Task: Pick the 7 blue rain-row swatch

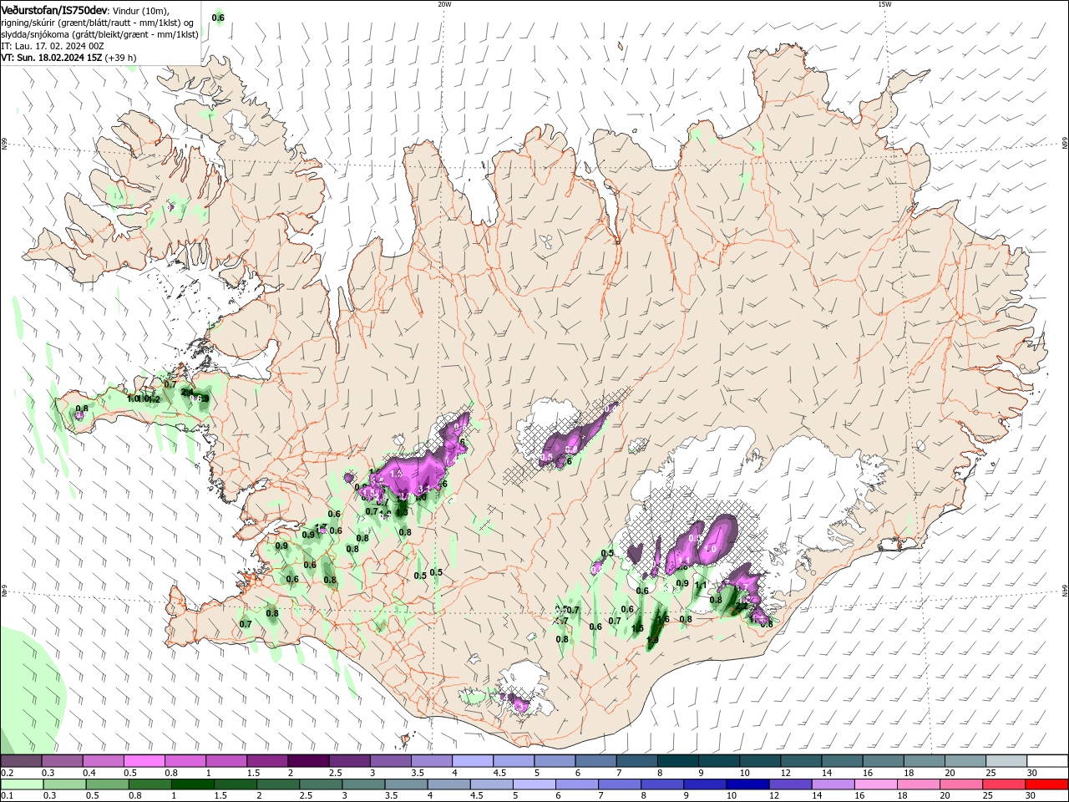Action: pos(620,784)
